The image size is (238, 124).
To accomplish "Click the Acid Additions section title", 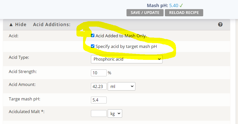I will tap(52, 25).
